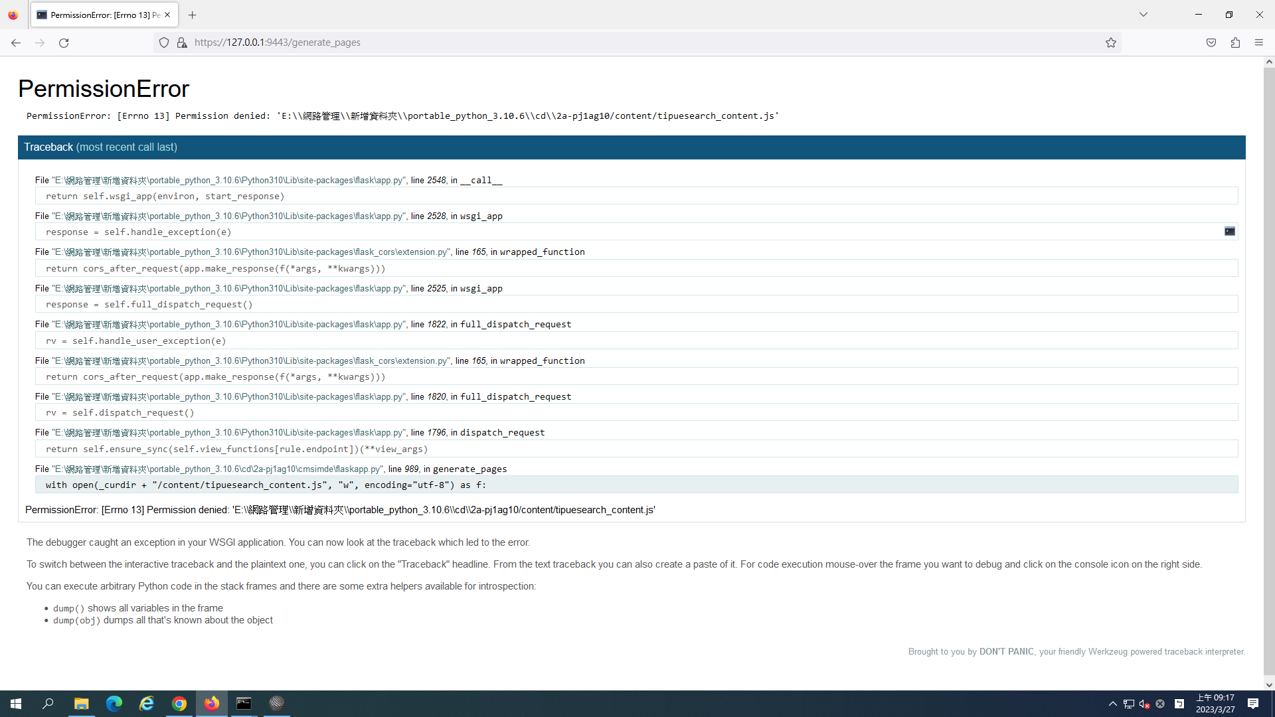Open console icon on wsgi_app frame
This screenshot has width=1275, height=717.
pyautogui.click(x=1229, y=231)
